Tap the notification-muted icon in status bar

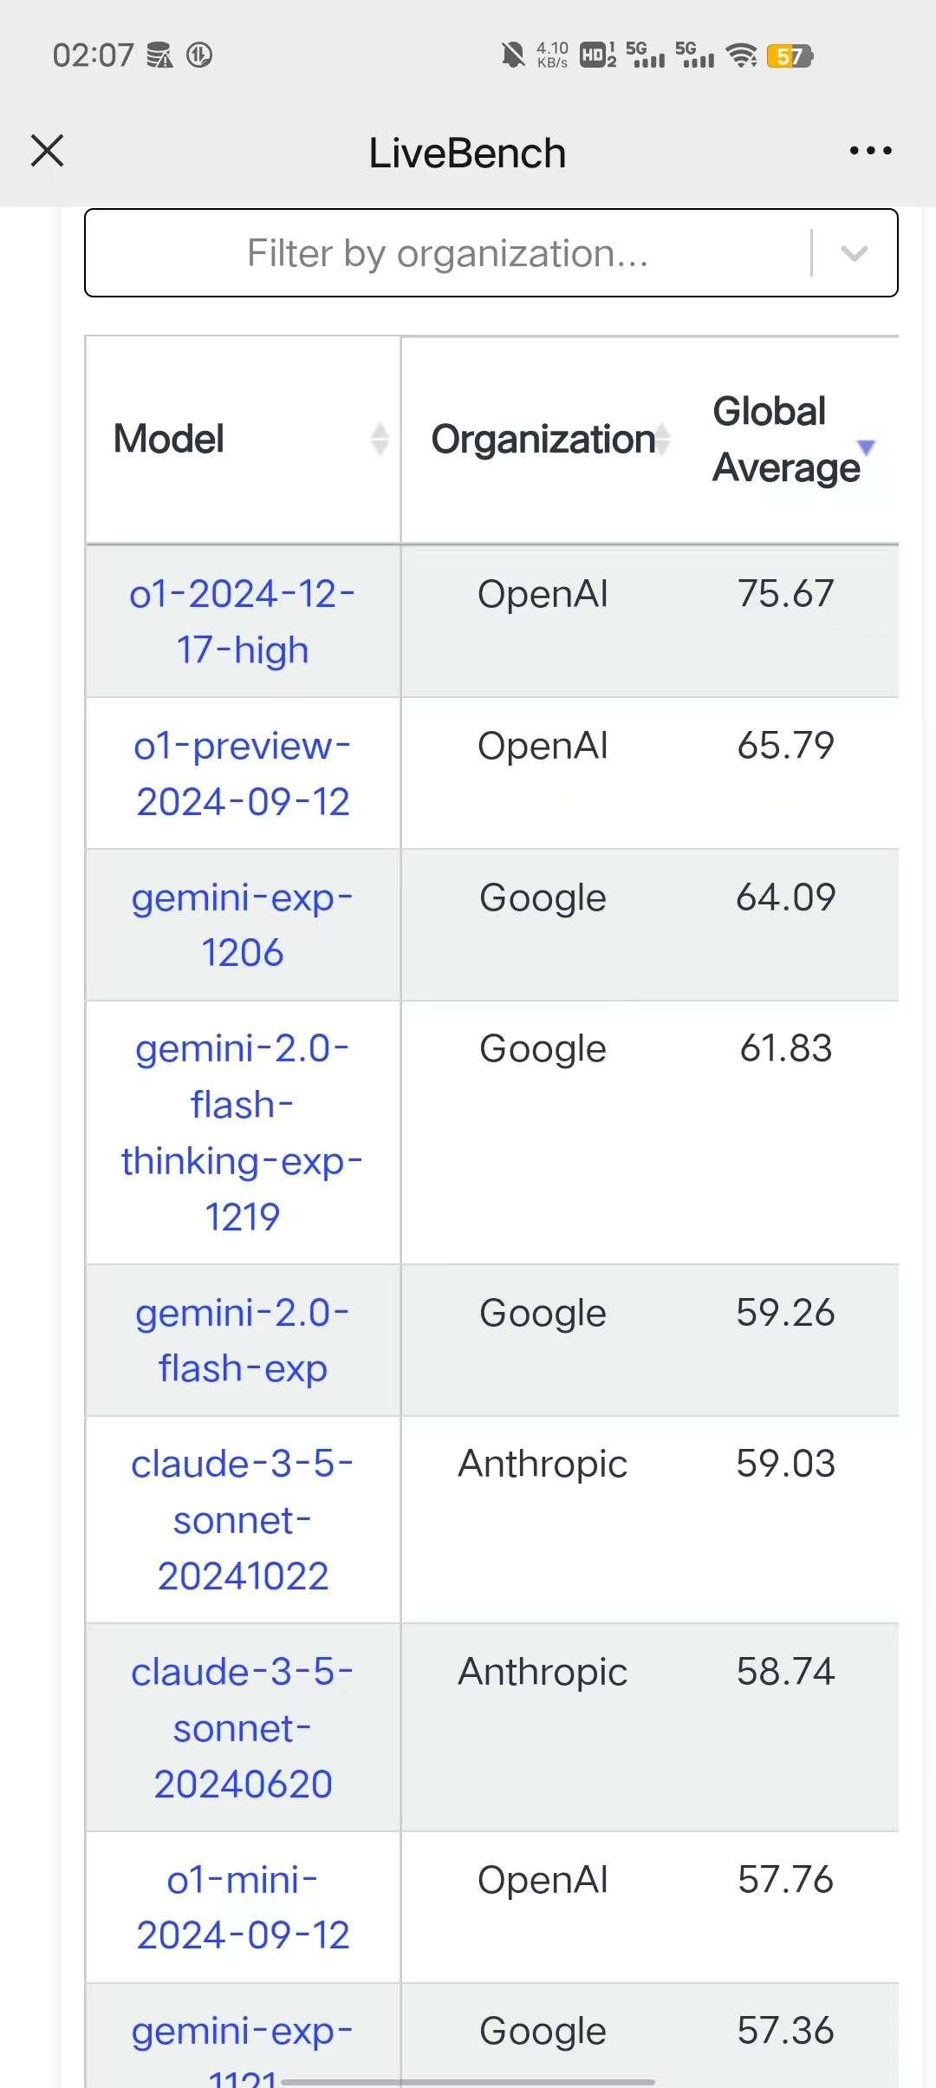click(x=511, y=55)
